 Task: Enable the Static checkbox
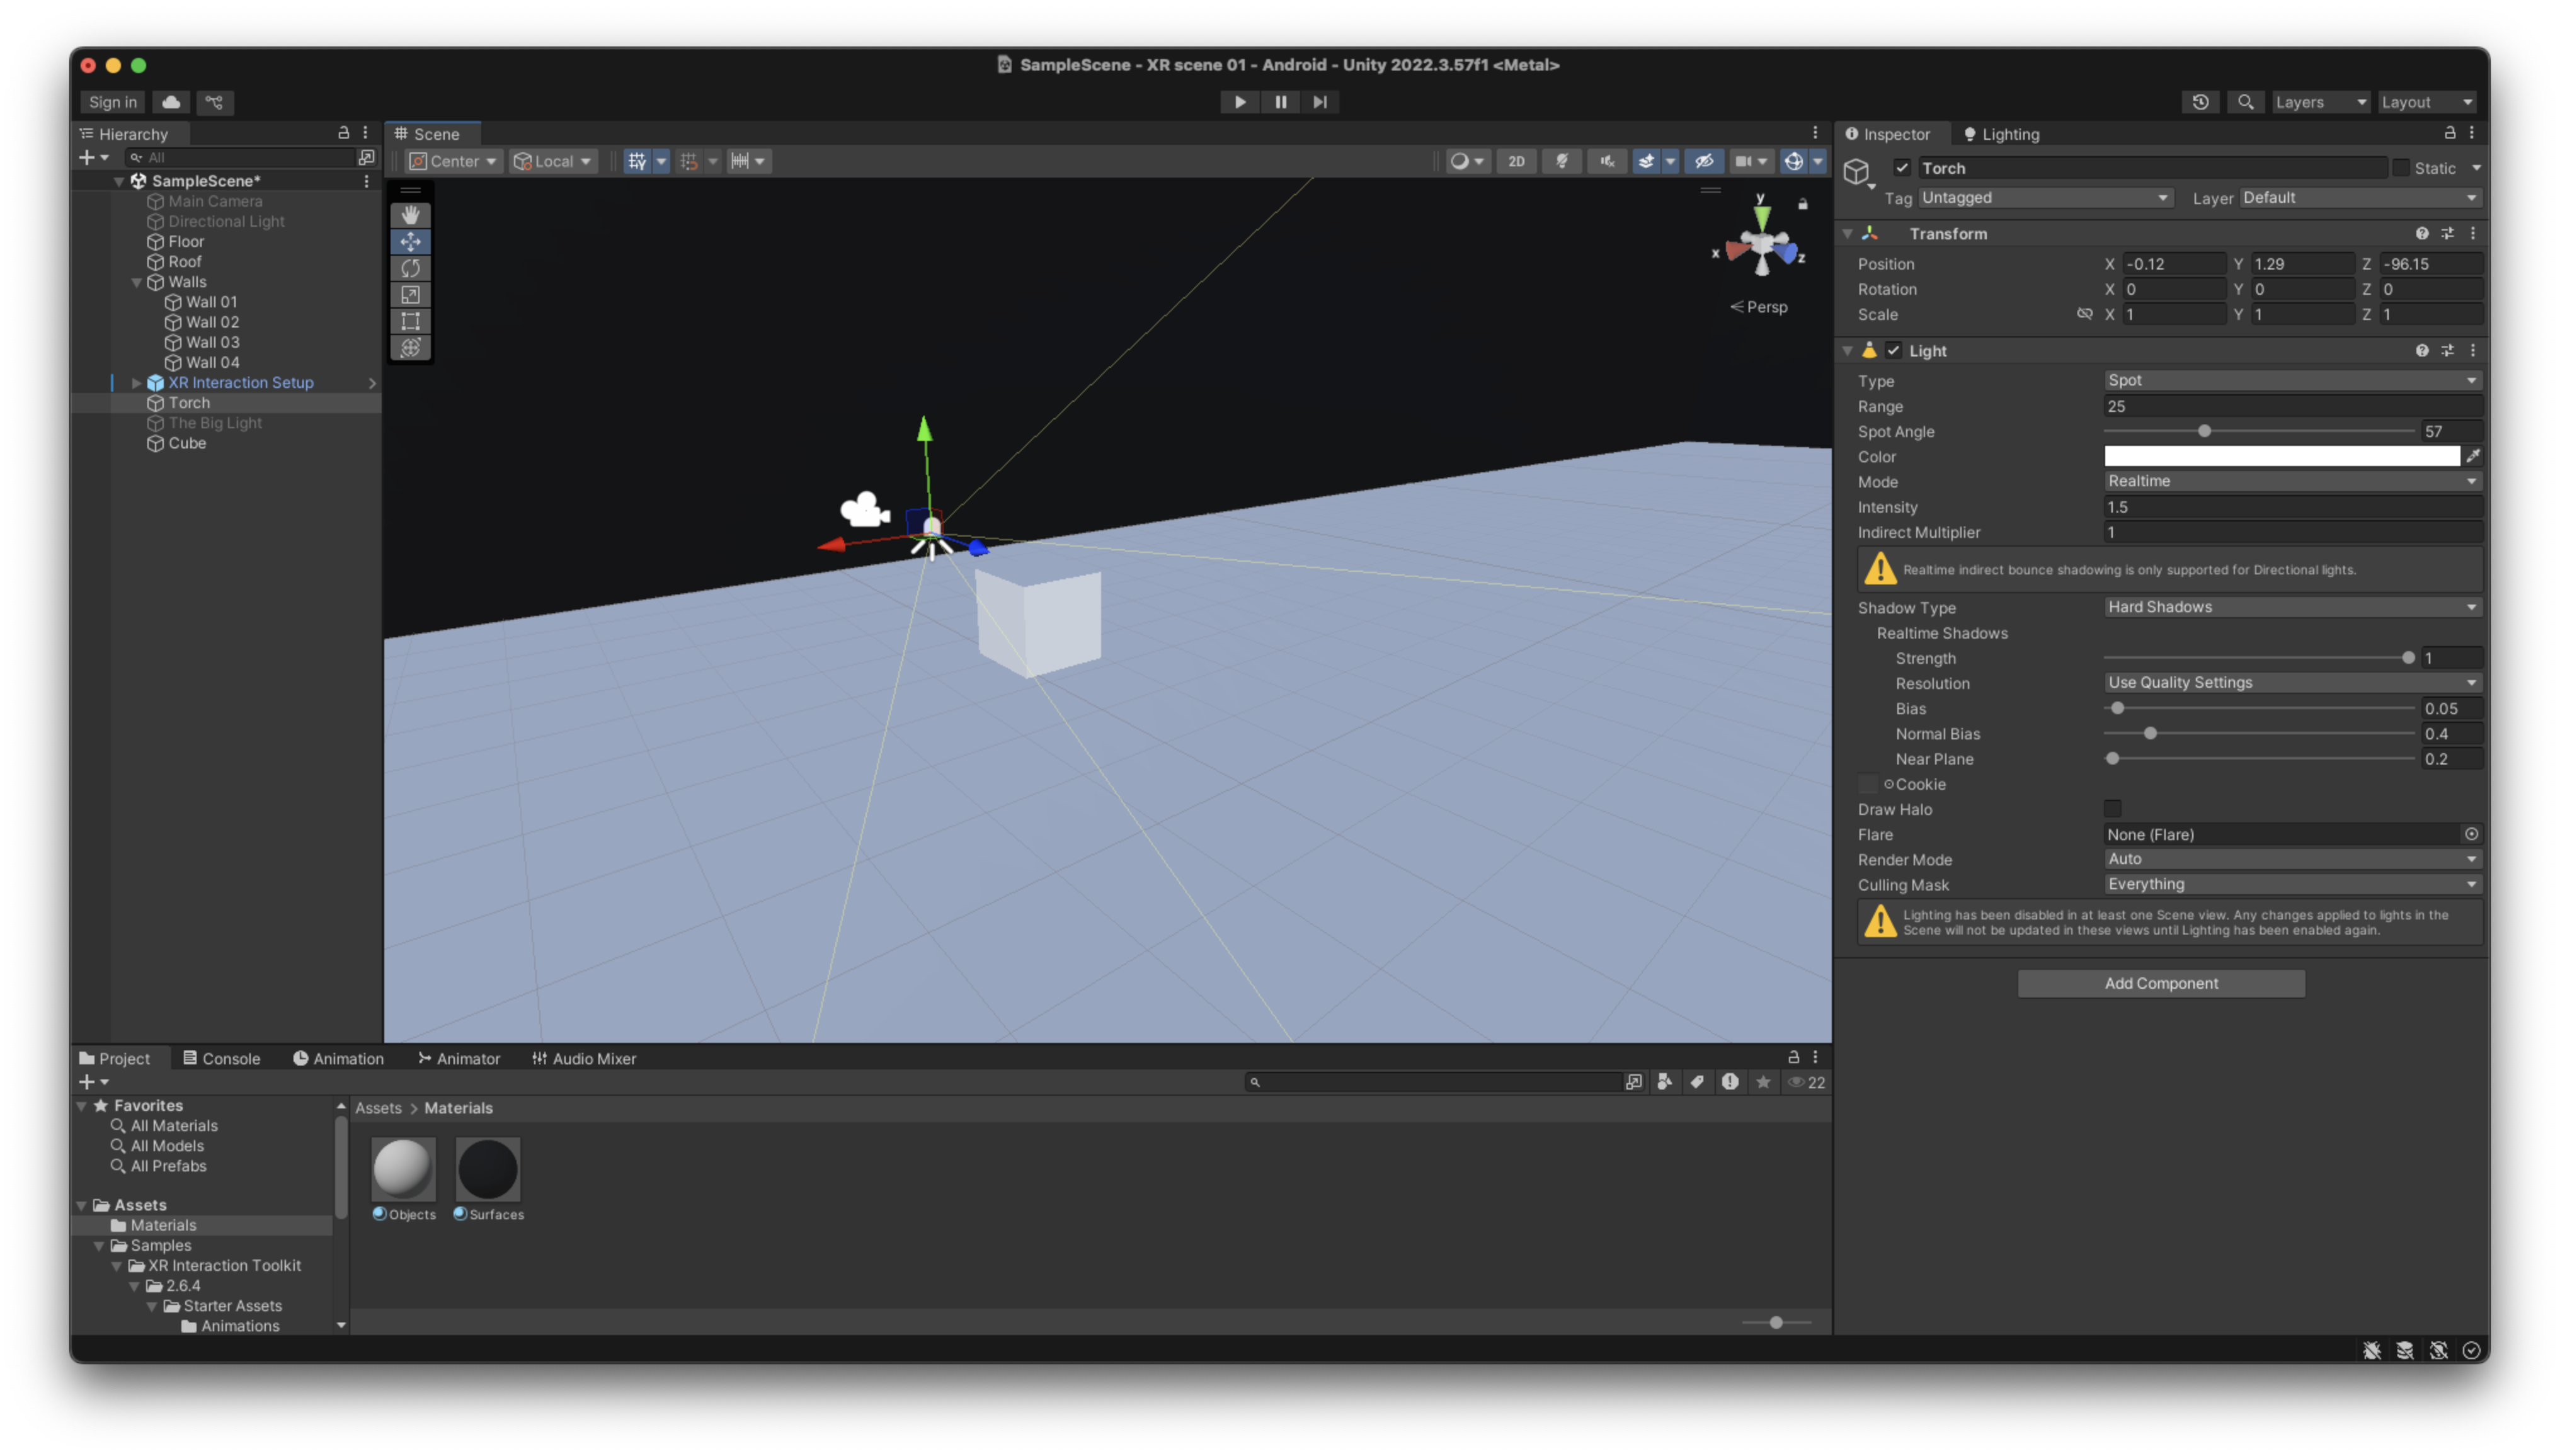(2401, 168)
